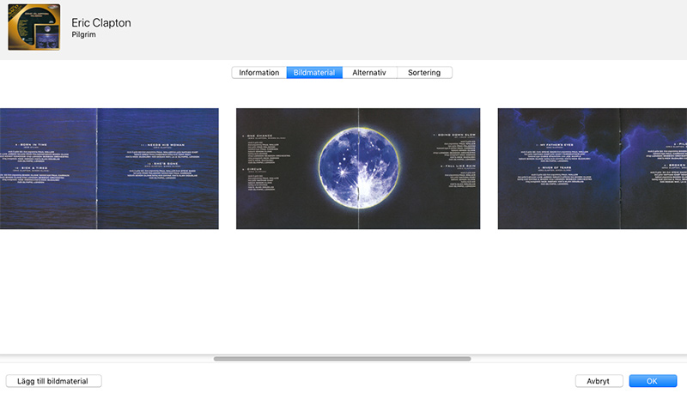This screenshot has height=393, width=687.
Task: Cancel with the Avbryt button
Action: click(x=599, y=381)
